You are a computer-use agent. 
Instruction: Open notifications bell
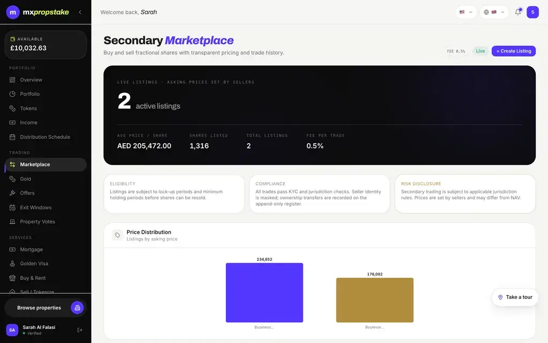[x=518, y=12]
